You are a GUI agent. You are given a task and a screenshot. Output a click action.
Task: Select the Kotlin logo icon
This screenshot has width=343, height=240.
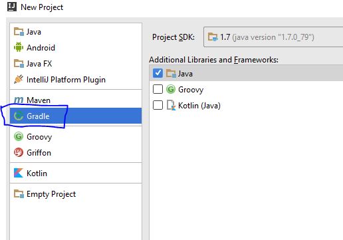click(19, 173)
